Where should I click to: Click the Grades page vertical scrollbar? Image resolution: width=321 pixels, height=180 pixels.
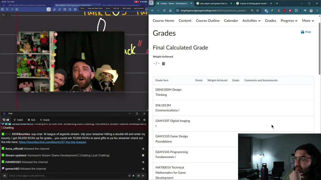(319, 49)
